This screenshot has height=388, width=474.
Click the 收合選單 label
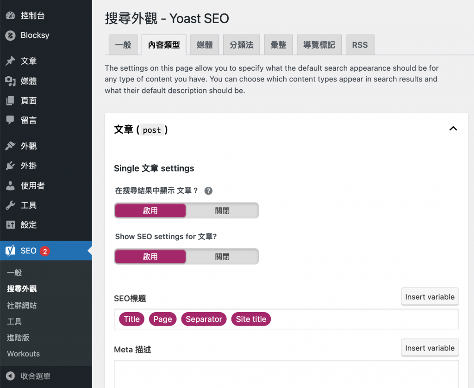point(35,376)
